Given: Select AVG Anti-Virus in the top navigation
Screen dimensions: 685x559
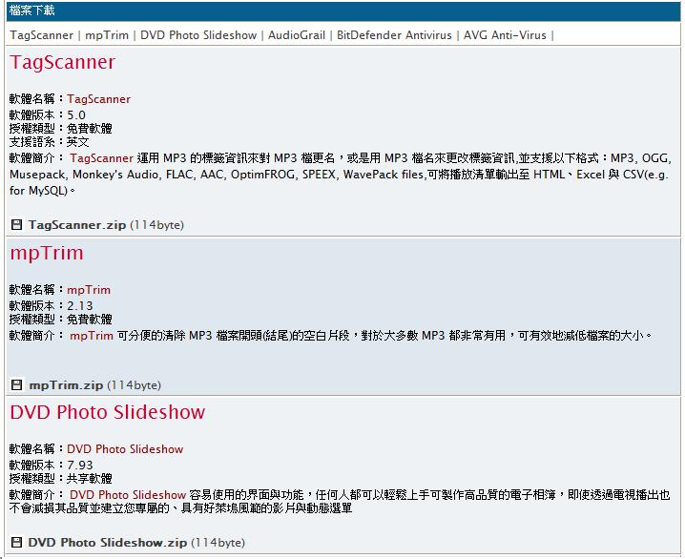Looking at the screenshot, I should [505, 35].
